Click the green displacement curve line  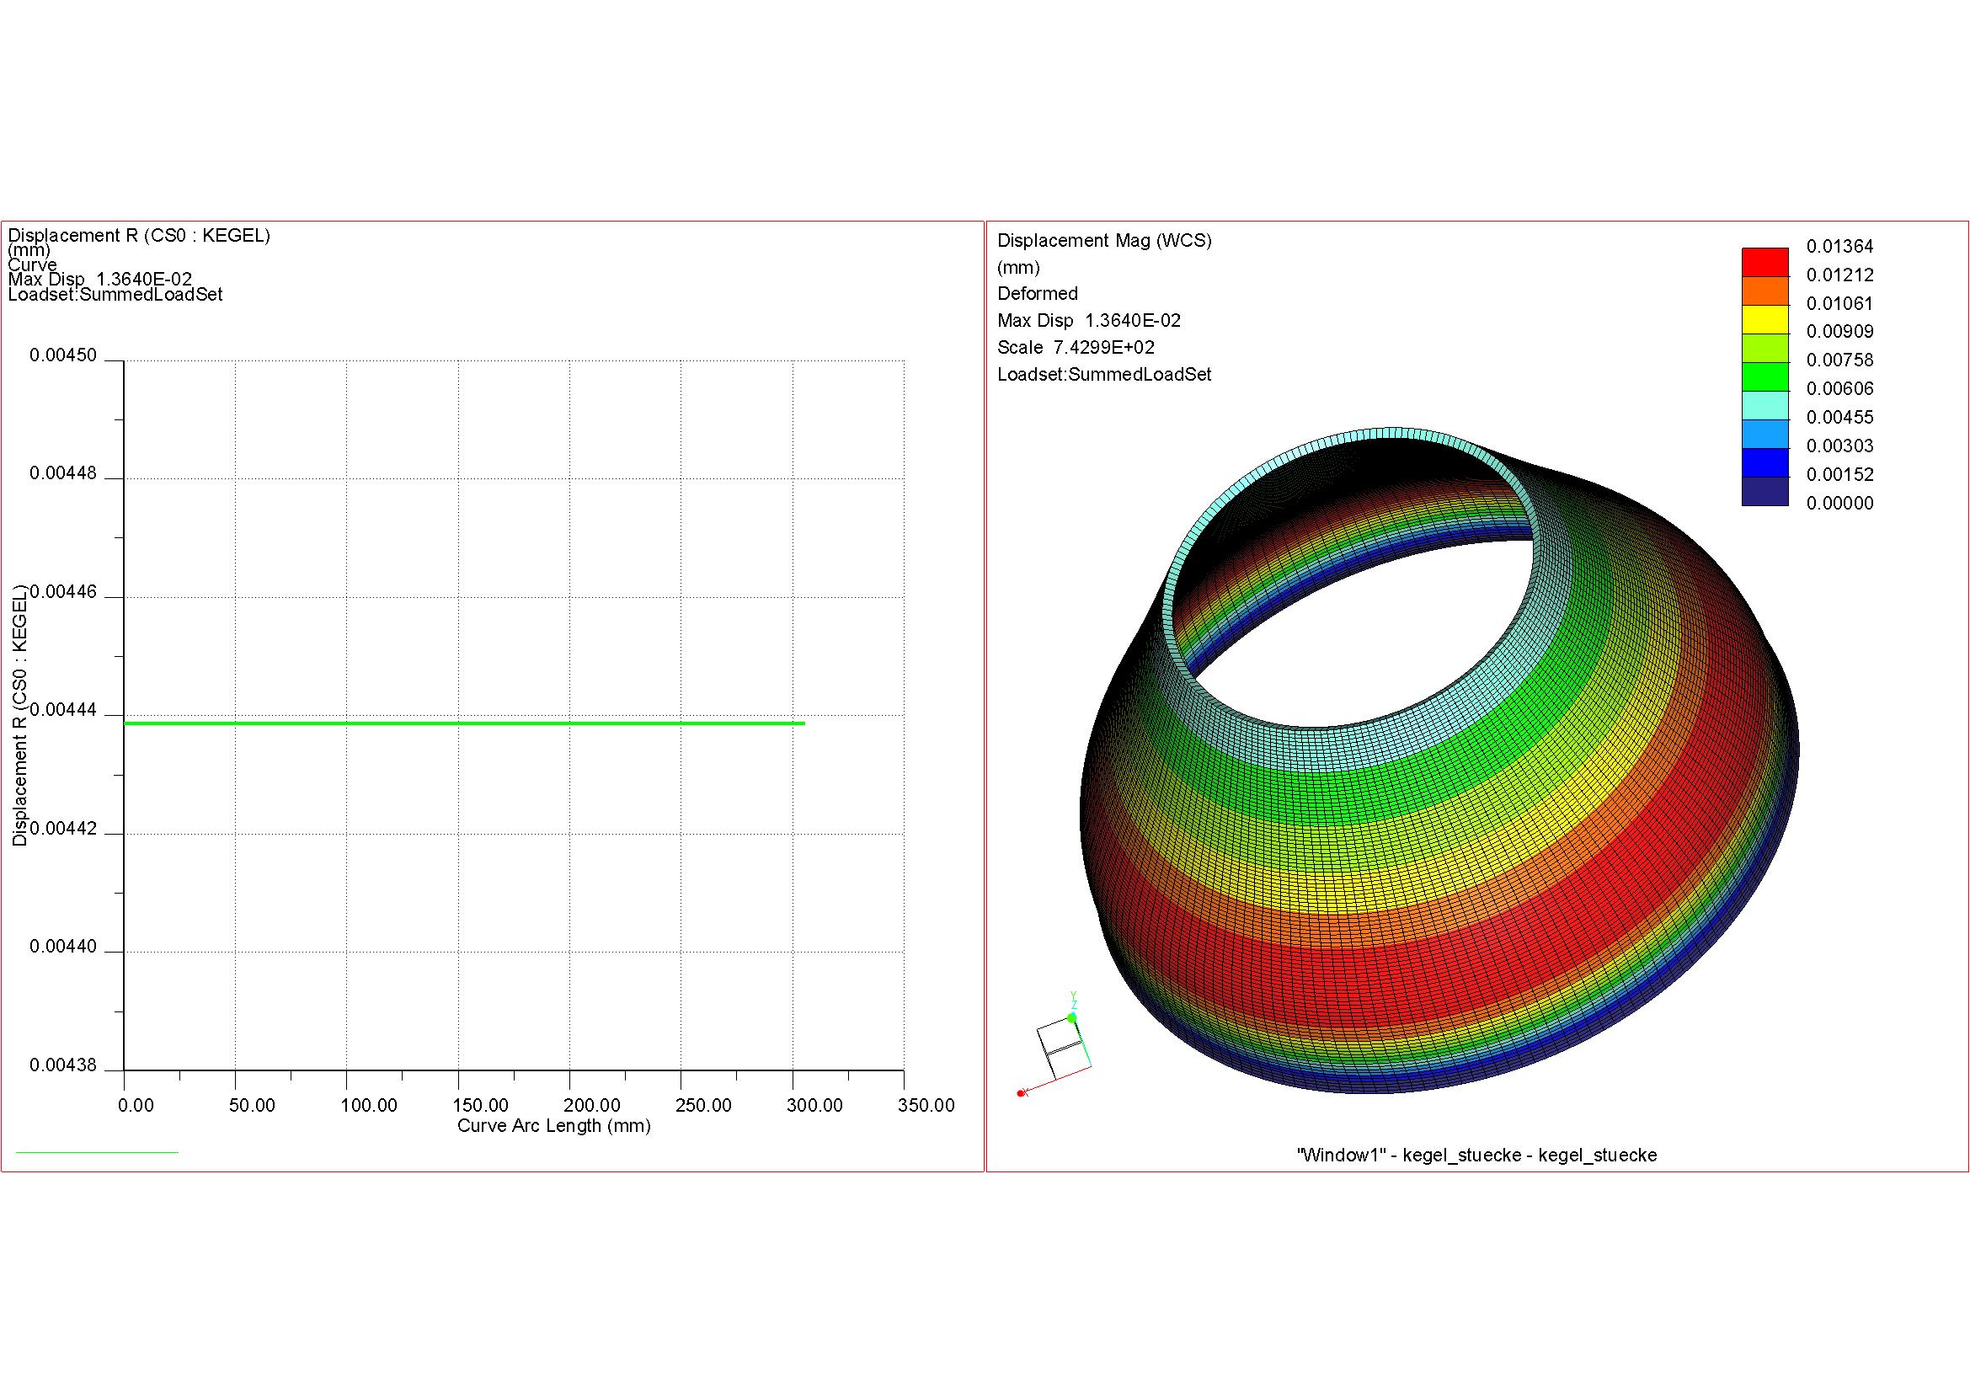point(463,723)
